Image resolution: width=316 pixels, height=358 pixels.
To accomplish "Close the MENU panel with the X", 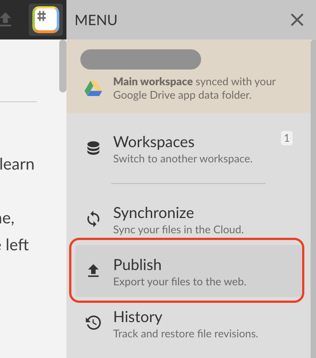I will point(297,20).
